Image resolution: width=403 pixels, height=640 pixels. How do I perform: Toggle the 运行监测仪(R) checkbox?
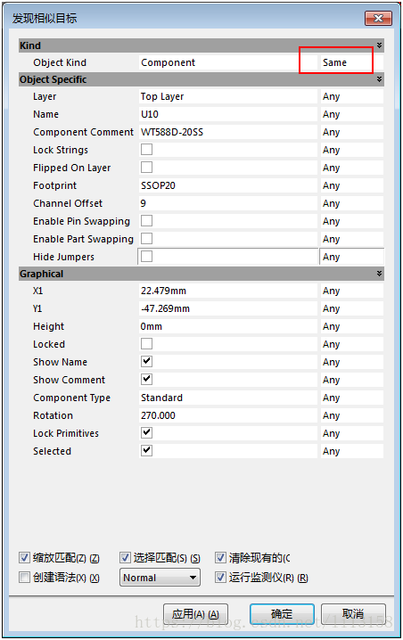pos(220,577)
